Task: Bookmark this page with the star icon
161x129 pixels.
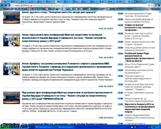Action: pos(152,5)
